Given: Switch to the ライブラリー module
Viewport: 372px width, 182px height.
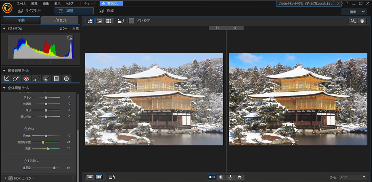Looking at the screenshot, I should [x=30, y=11].
